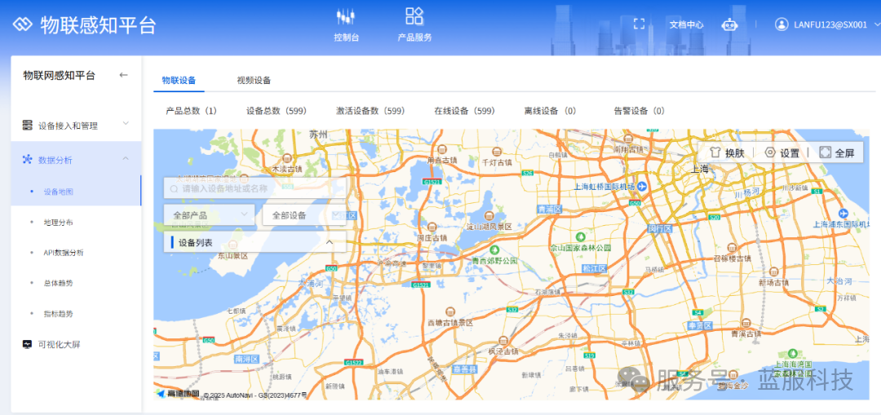Collapse sidebar with left arrow icon
Image resolution: width=881 pixels, height=415 pixels.
[124, 75]
